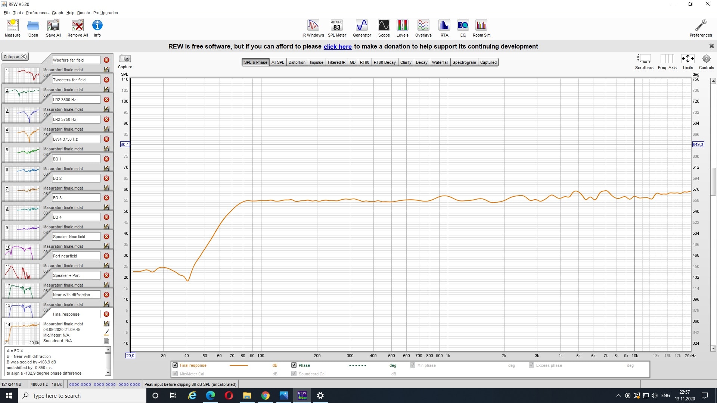Switch to the Waterfall tab
The width and height of the screenshot is (717, 403).
440,62
